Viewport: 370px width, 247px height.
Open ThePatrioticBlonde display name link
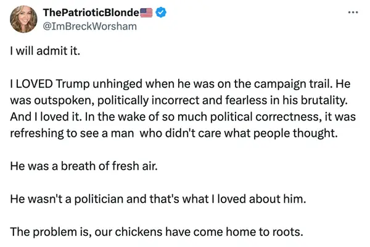[91, 12]
